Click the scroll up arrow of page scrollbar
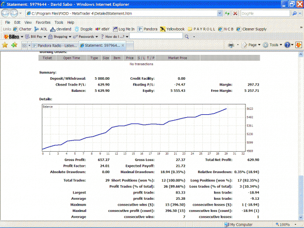The width and height of the screenshot is (304, 228). click(301, 54)
